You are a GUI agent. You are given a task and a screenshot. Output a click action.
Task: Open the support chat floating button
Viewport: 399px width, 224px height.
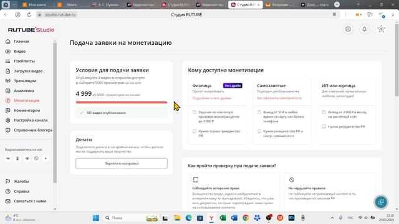click(x=381, y=202)
